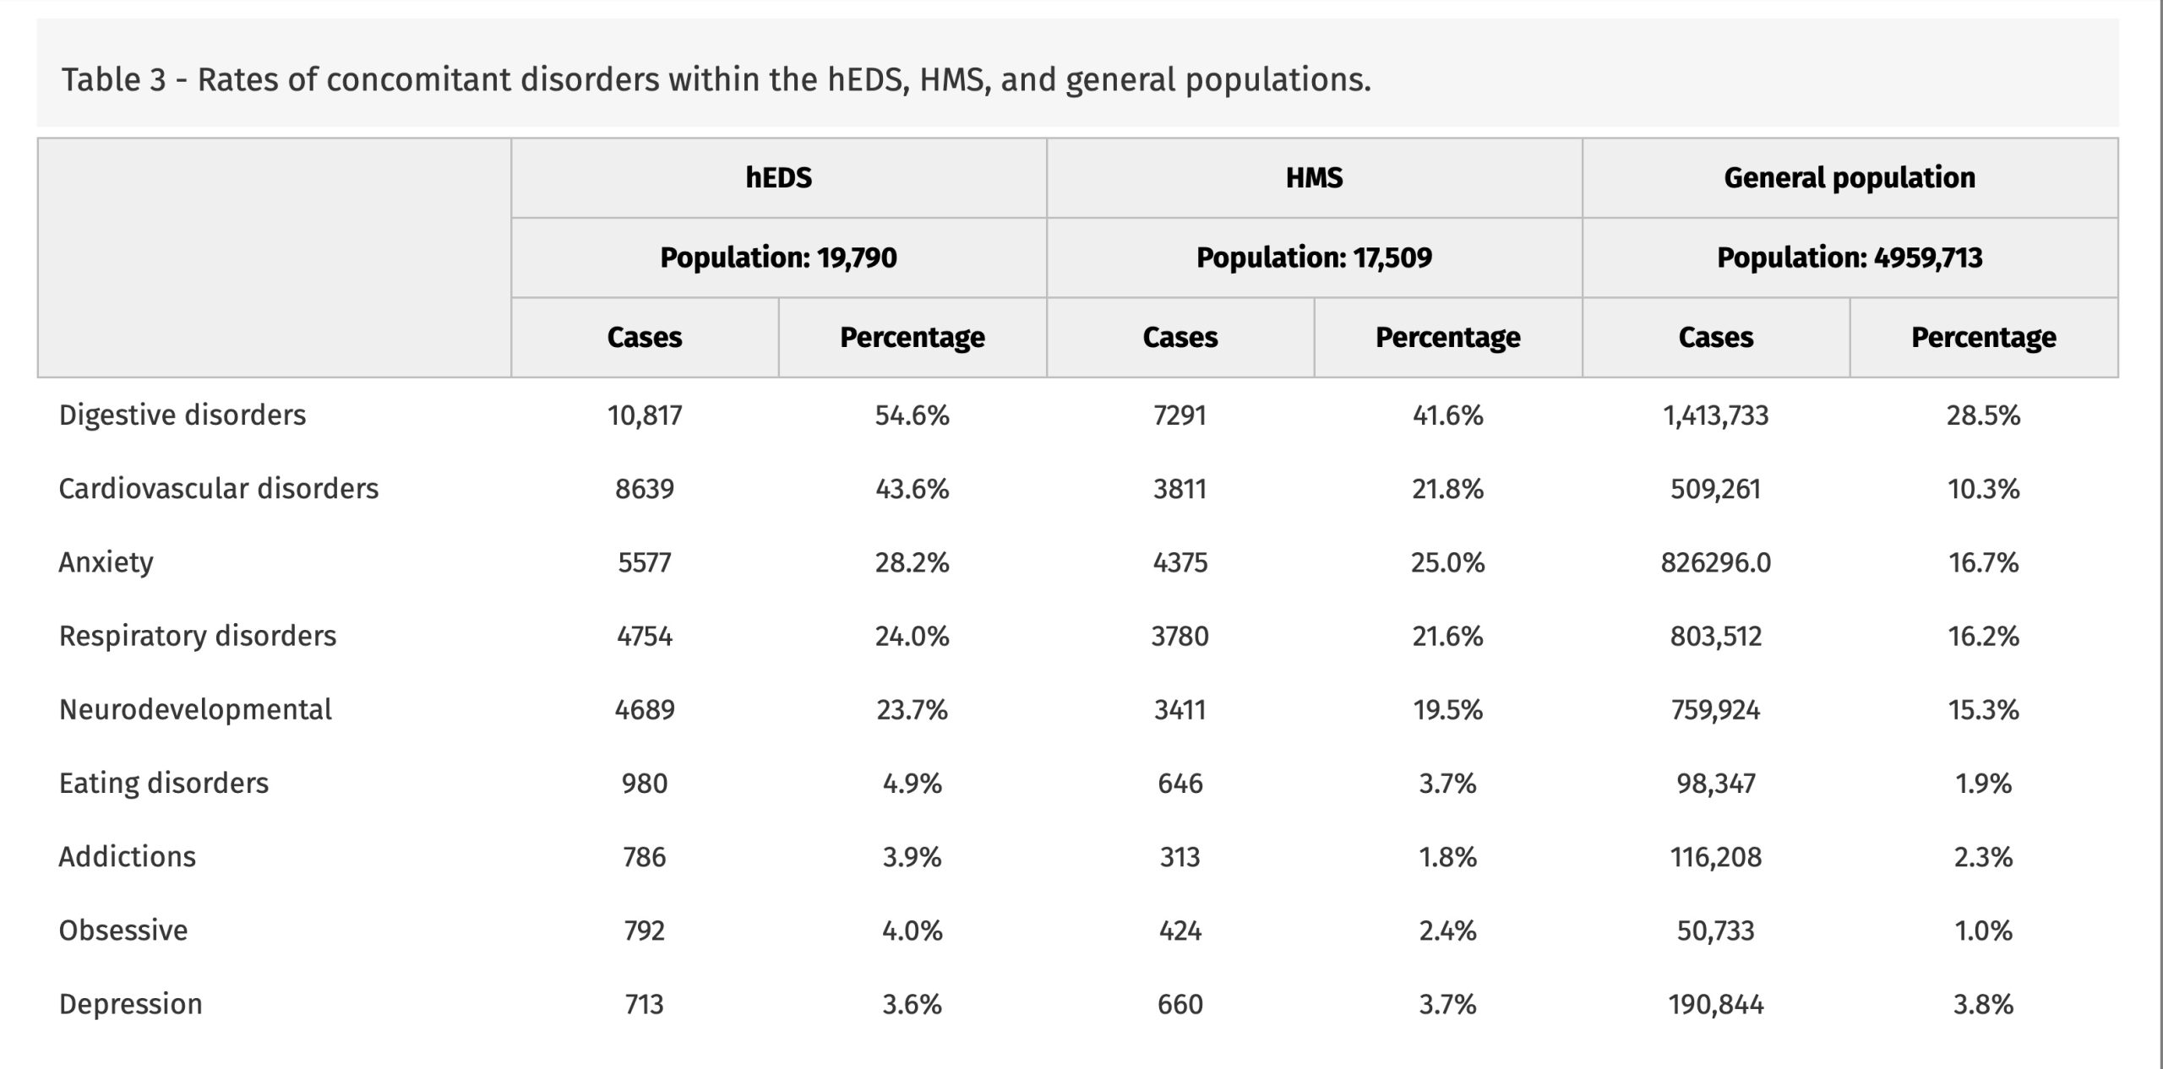Select the 54.6% hEDS digestive percentage cell

[912, 415]
